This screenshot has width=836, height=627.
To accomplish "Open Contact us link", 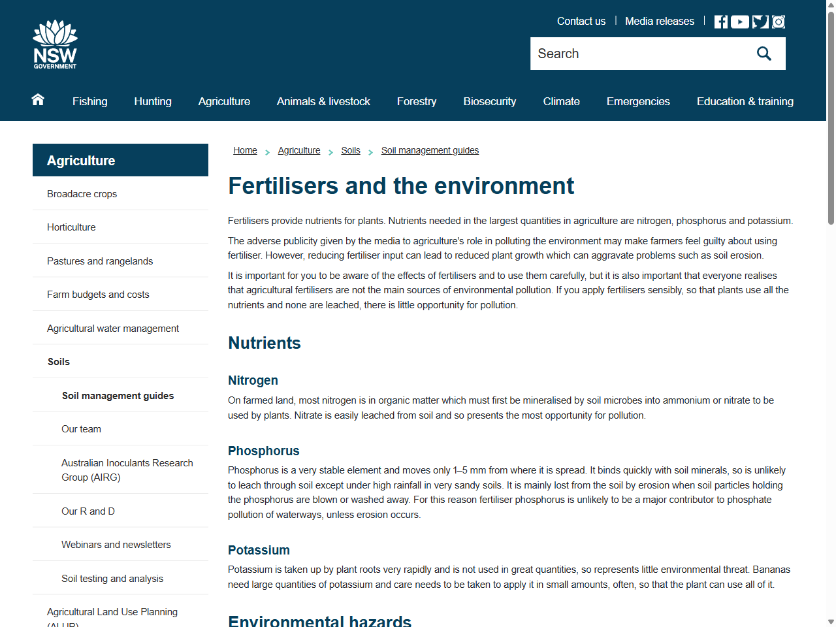I will pyautogui.click(x=581, y=21).
